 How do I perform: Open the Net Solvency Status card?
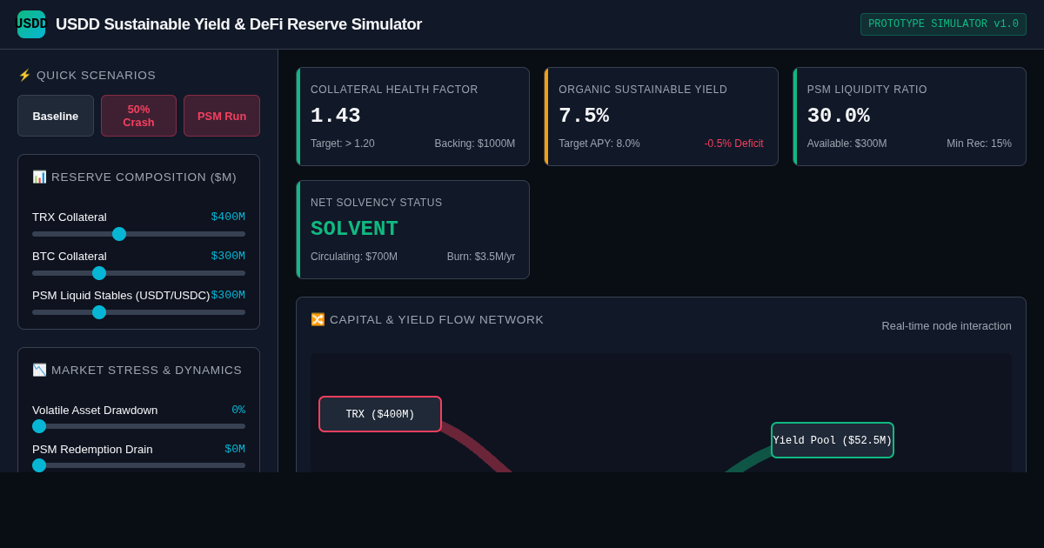tap(412, 230)
